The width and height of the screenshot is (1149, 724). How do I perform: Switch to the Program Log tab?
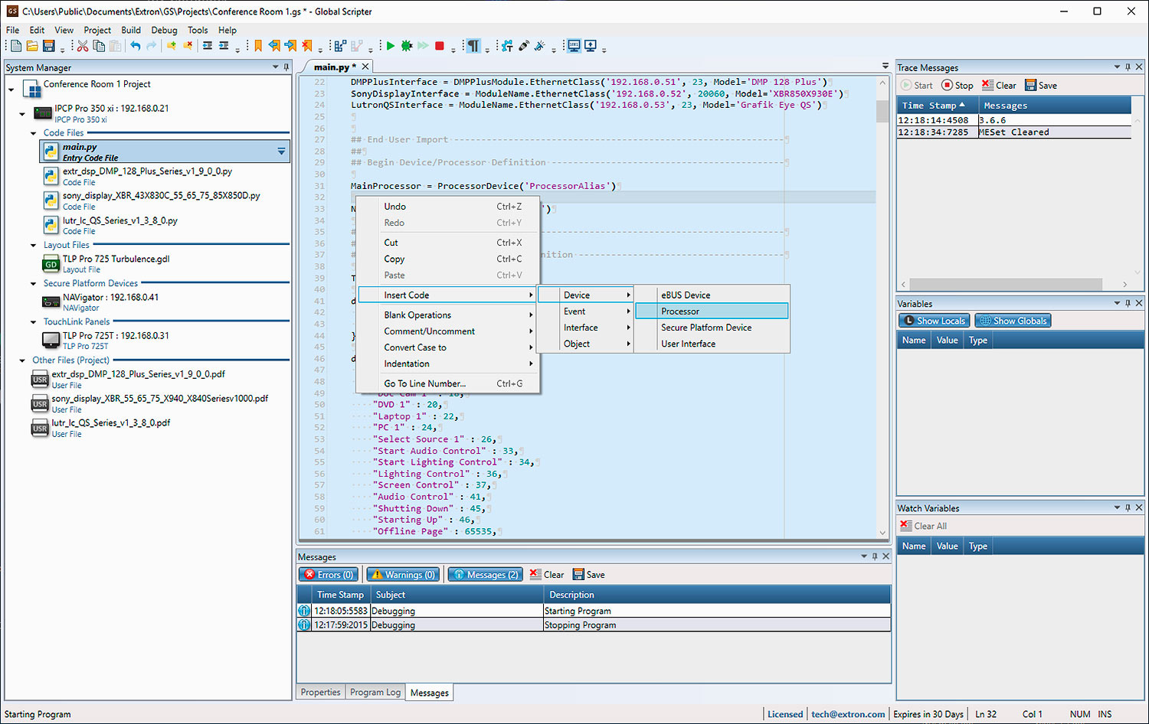[x=375, y=692]
